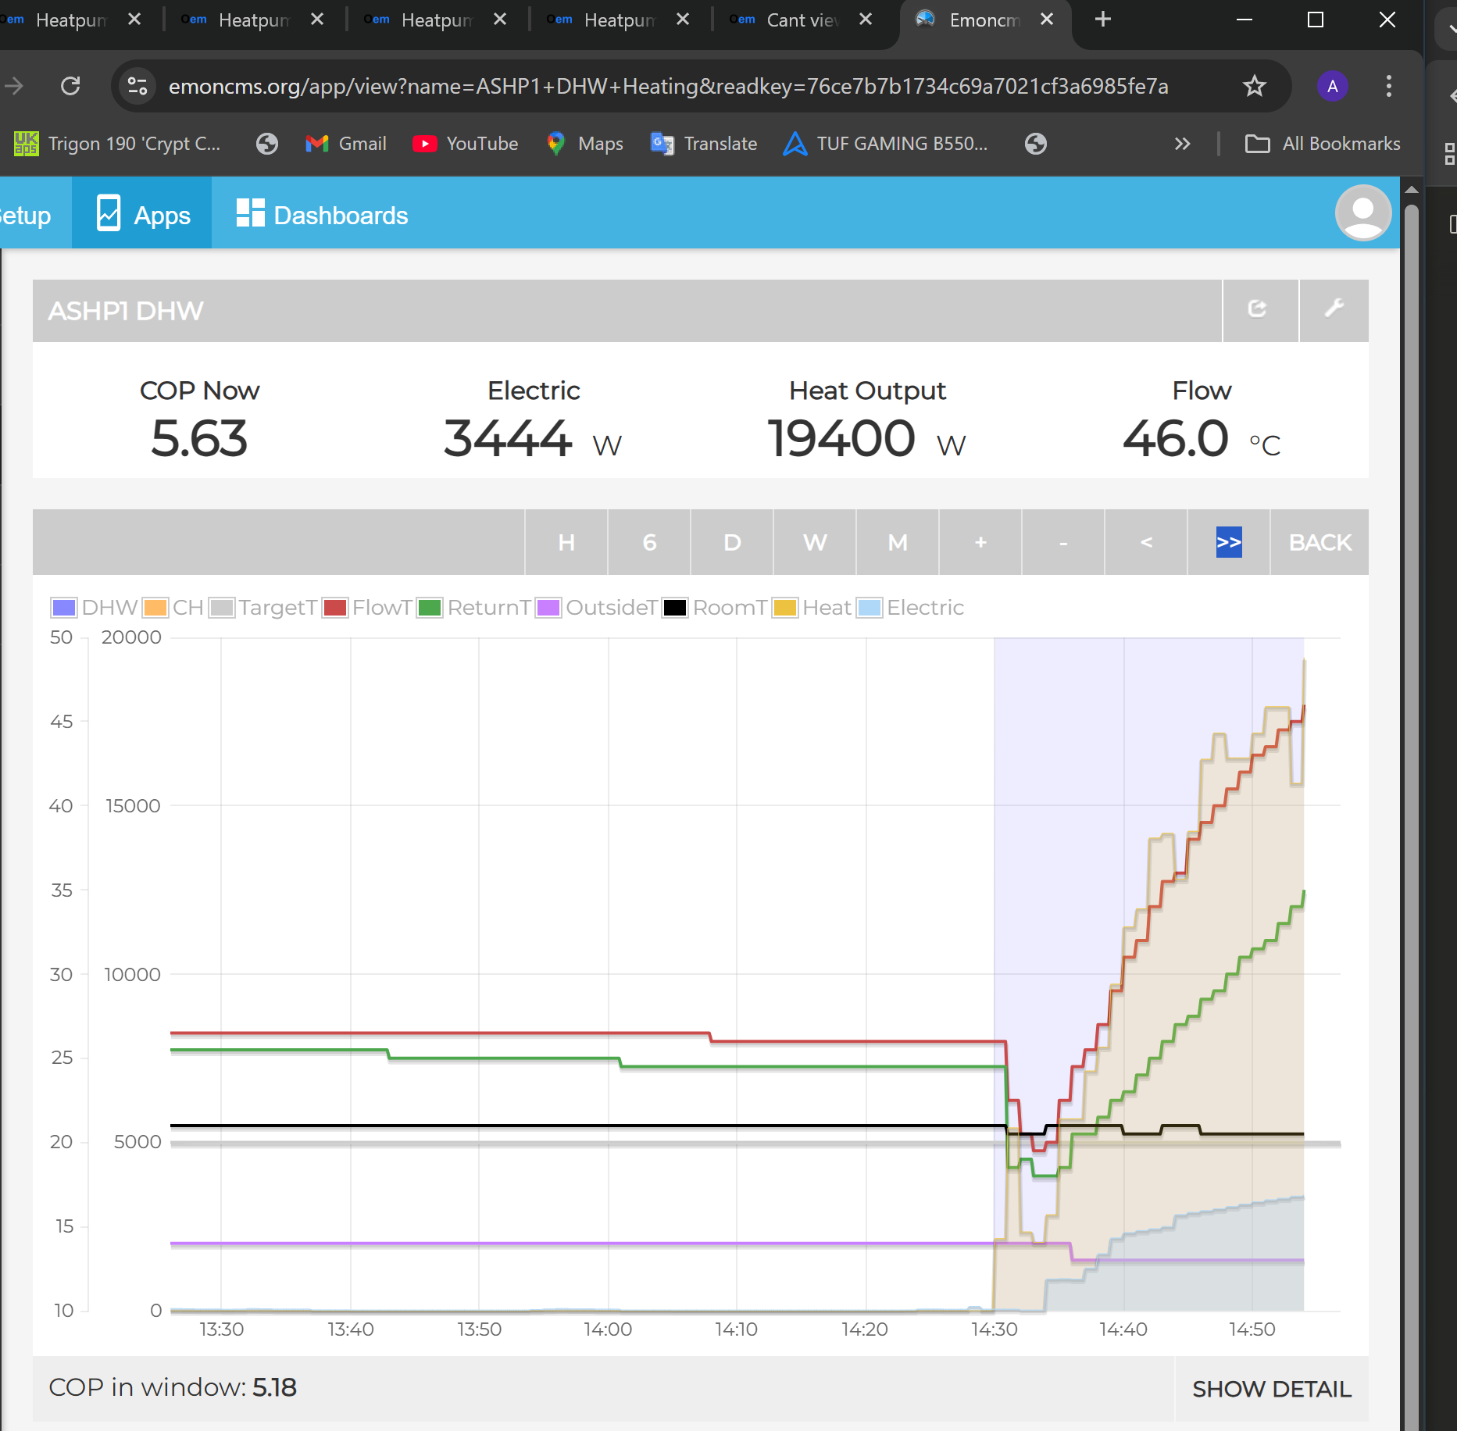This screenshot has width=1457, height=1431.
Task: Click the share icon in ASHP1 DHW header
Action: (1258, 309)
